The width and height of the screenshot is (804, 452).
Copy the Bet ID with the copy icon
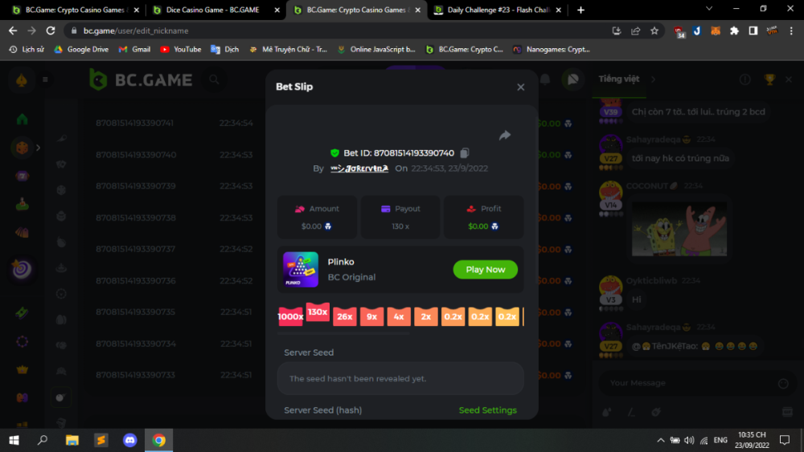coord(465,153)
